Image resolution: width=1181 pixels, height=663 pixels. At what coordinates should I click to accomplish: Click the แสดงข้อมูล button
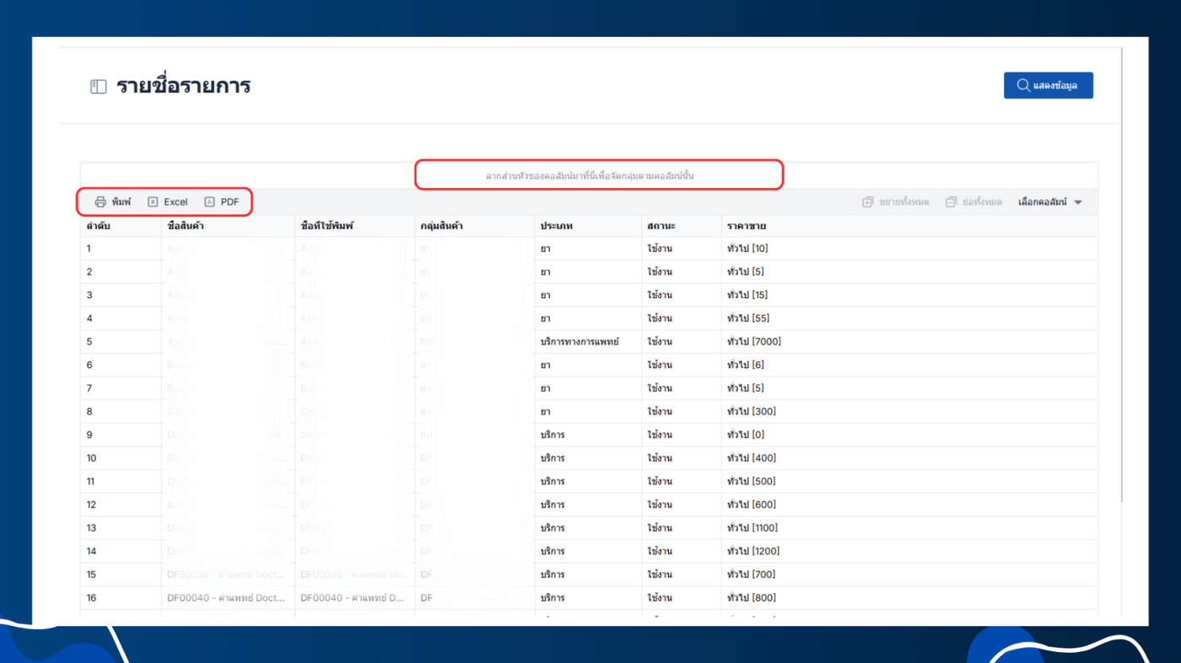pyautogui.click(x=1048, y=85)
